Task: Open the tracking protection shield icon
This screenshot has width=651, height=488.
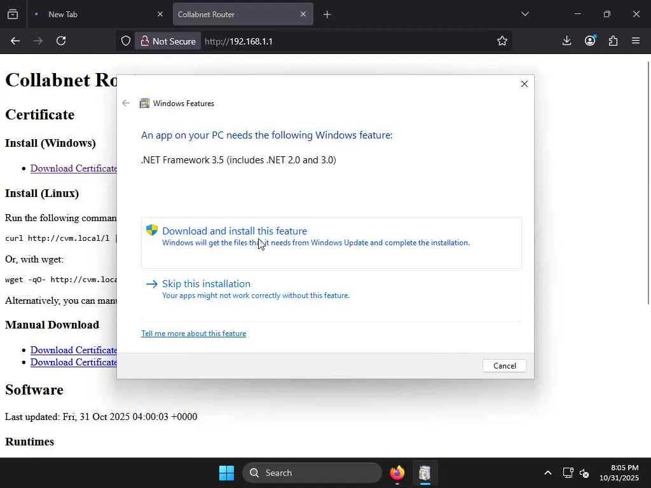Action: (126, 41)
